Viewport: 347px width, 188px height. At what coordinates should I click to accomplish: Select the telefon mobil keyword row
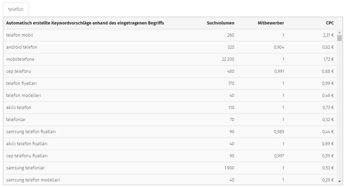(170, 35)
